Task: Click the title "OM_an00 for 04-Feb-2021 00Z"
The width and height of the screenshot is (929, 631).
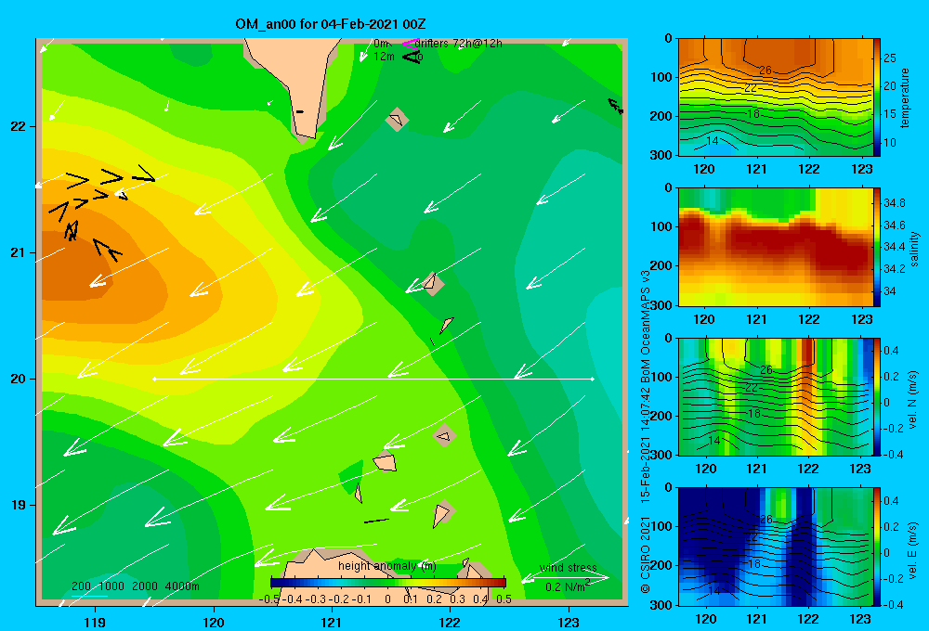Action: pos(331,24)
